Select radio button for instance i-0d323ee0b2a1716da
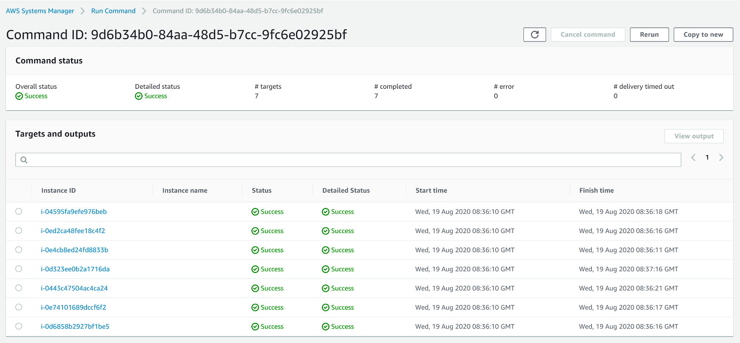 [19, 269]
